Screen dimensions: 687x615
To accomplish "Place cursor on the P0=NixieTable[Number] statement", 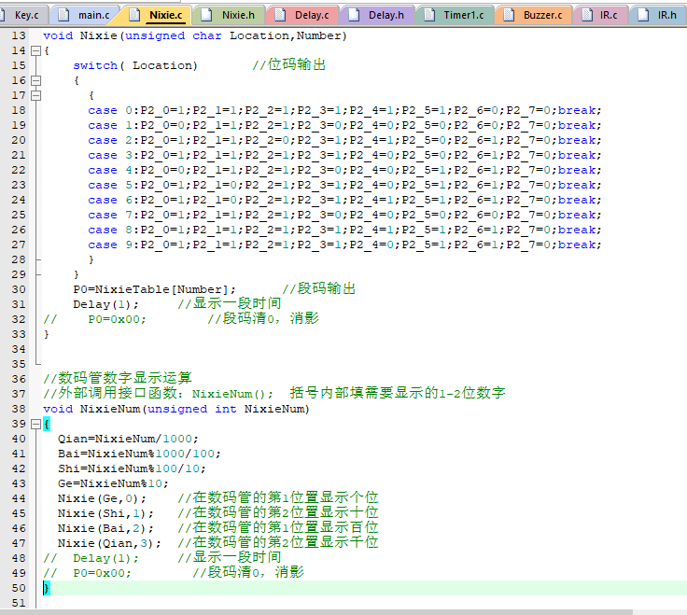I will click(154, 289).
